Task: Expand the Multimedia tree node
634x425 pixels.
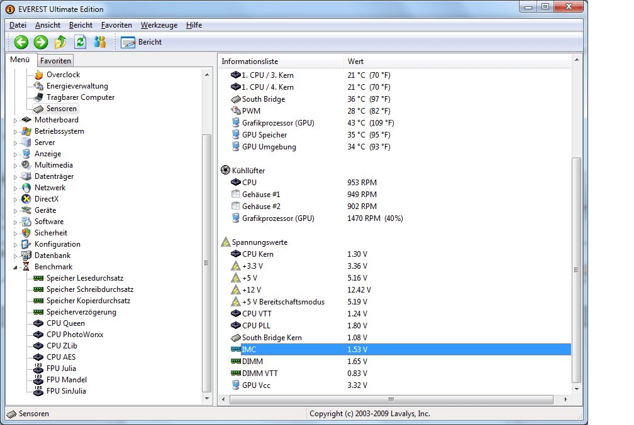Action: click(x=15, y=166)
